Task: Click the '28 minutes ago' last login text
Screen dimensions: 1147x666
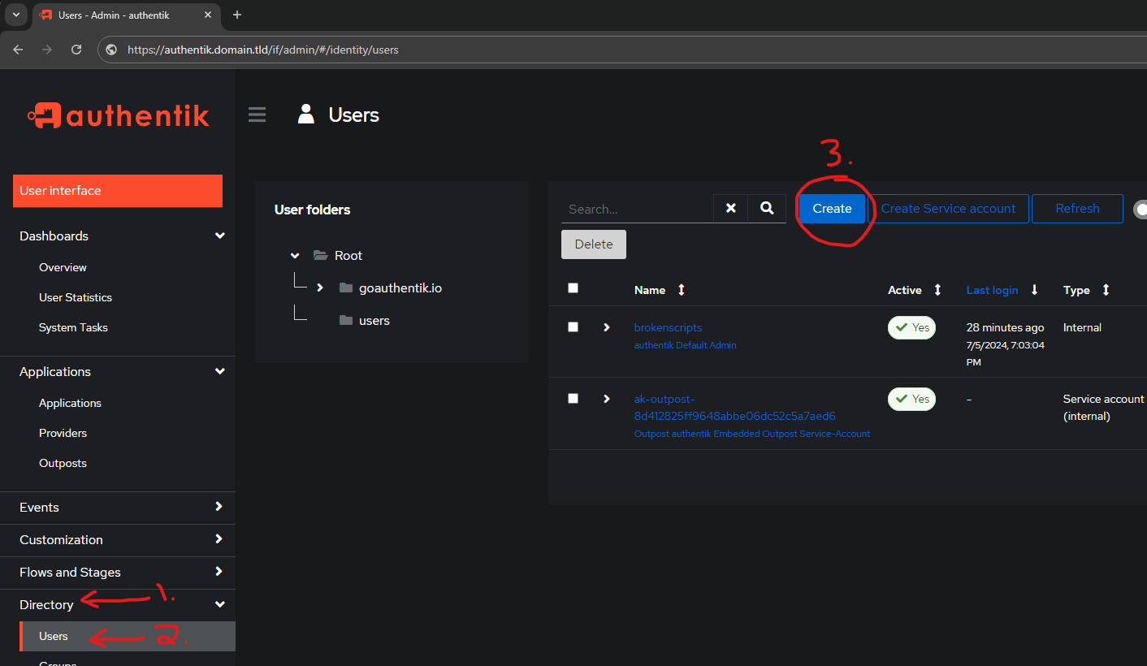Action: (x=1005, y=327)
